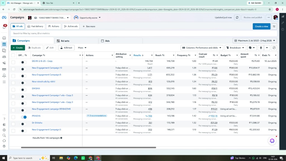286x161 pixels.
Task: Open the three-dots more options menu
Action: tap(269, 18)
